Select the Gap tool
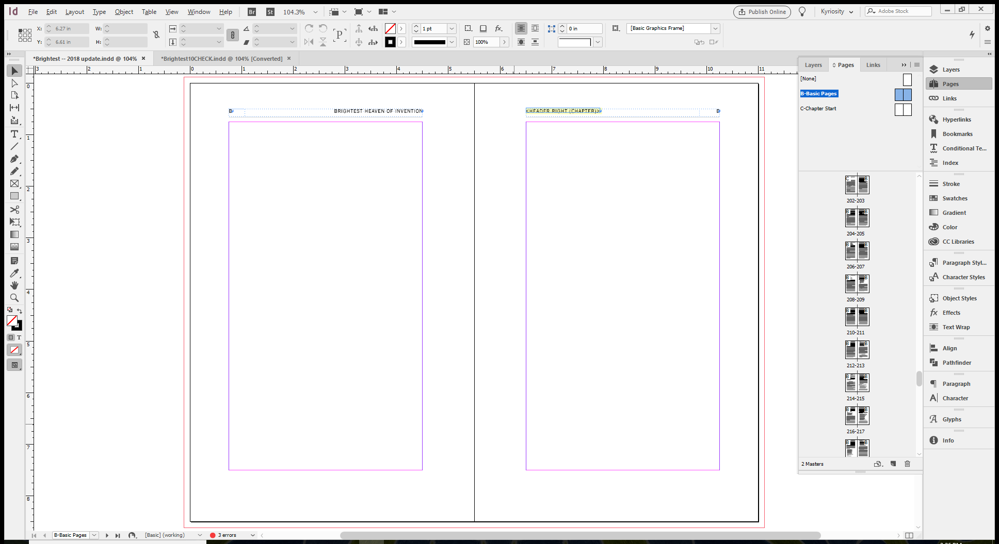The image size is (999, 544). (14, 108)
